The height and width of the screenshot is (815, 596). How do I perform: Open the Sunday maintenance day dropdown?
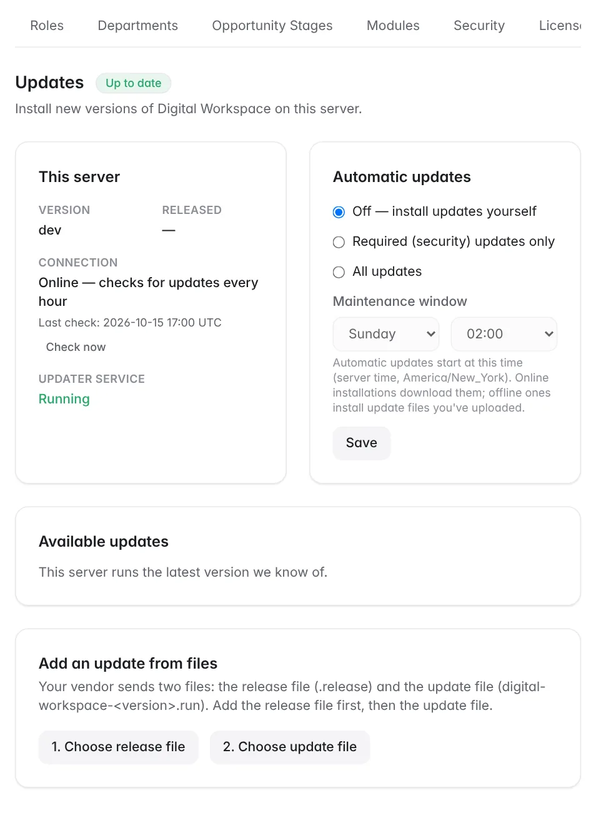pos(386,334)
